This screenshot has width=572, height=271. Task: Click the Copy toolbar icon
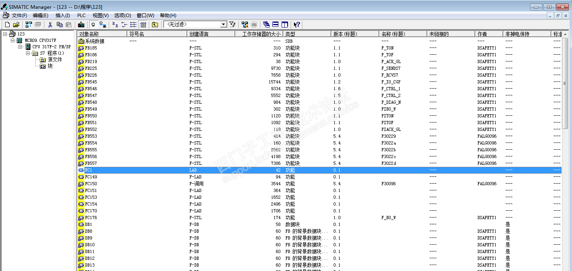pos(60,24)
